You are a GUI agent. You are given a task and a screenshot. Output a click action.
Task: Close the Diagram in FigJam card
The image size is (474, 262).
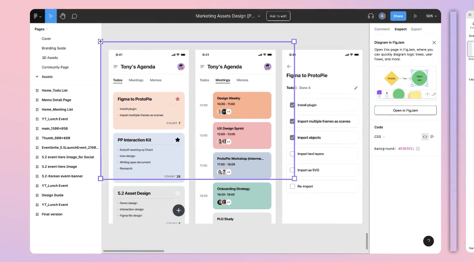point(434,42)
